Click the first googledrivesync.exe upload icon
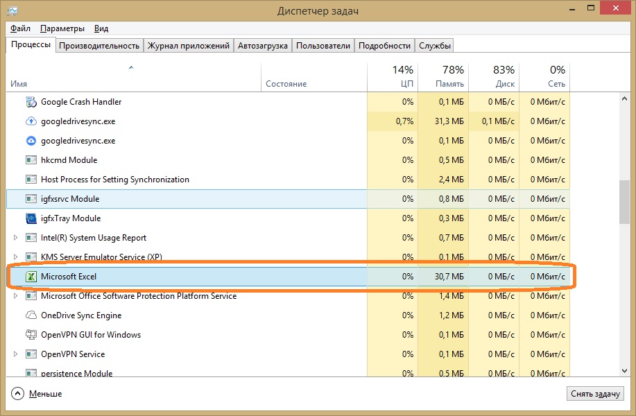The image size is (636, 416). click(31, 121)
